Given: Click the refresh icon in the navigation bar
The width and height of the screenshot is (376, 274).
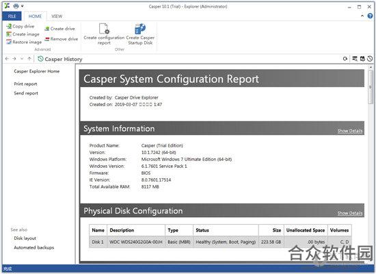Looking at the screenshot, I should pos(345,59).
